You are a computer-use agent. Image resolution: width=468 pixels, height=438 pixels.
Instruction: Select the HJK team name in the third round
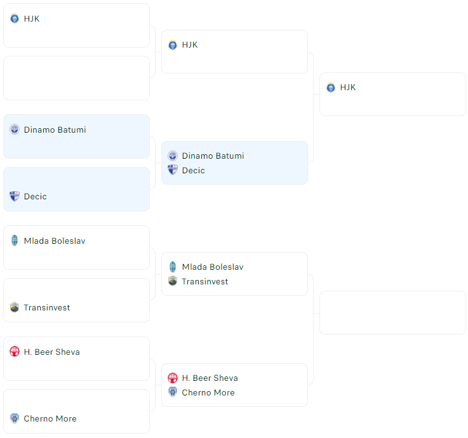pos(348,88)
